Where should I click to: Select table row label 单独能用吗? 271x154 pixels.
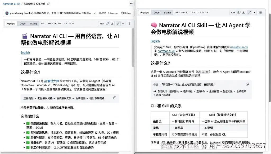(160, 134)
